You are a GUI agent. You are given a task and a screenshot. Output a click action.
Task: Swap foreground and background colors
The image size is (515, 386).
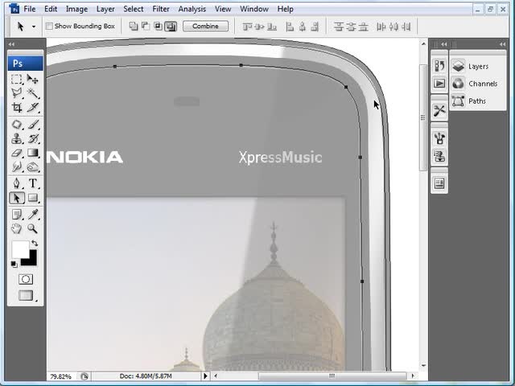(34, 243)
